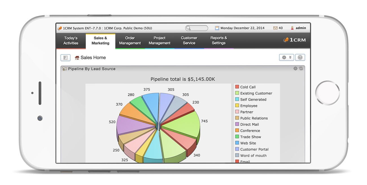This screenshot has width=367, height=185.
Task: Click the 325 value label on chart
Action: [124, 160]
